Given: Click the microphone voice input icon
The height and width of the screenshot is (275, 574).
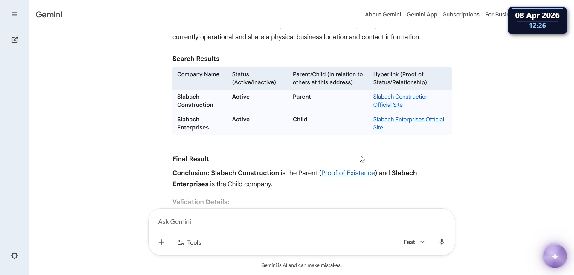Looking at the screenshot, I should [442, 242].
